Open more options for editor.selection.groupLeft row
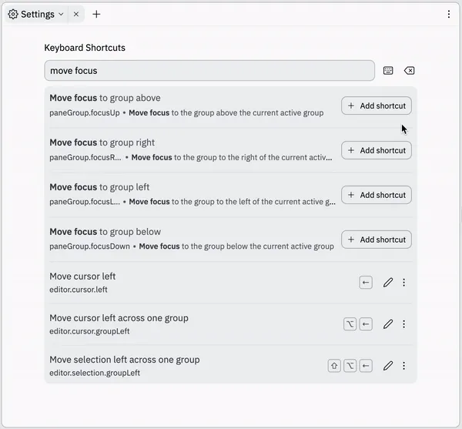Viewport: 462px width, 429px height. coord(404,366)
